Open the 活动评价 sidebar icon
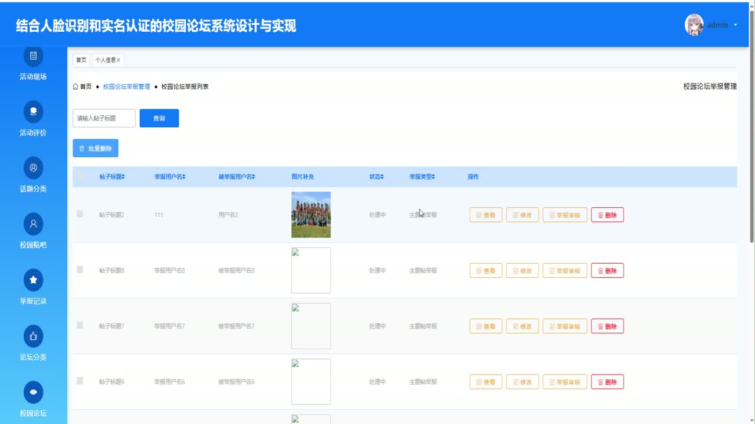755x424 pixels. pos(33,111)
